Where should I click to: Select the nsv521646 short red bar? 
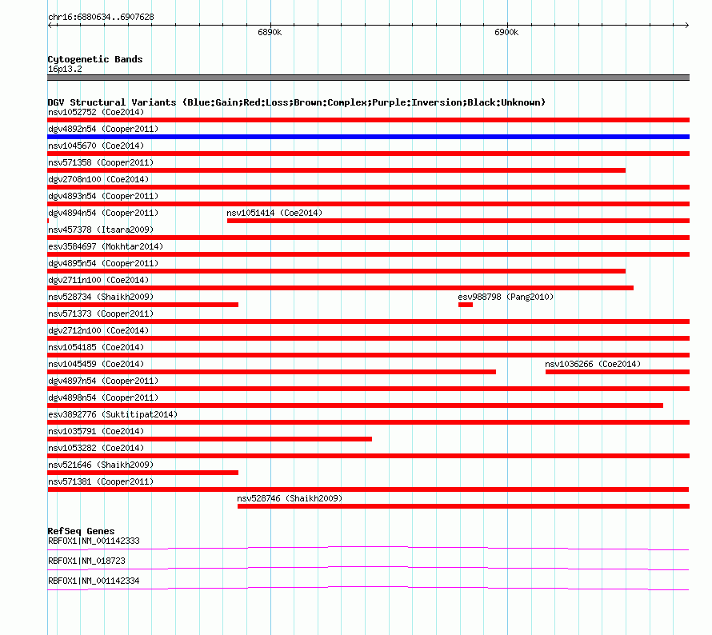tap(143, 473)
